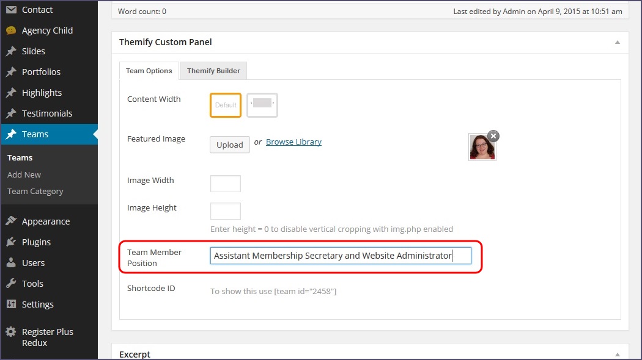
Task: Collapse the Themify Custom Panel
Action: [618, 42]
